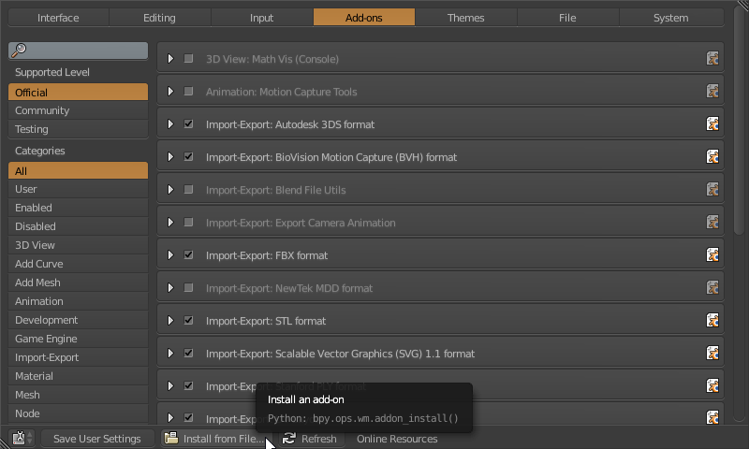Click the refresh arrows icon
This screenshot has height=449, width=749.
(288, 438)
